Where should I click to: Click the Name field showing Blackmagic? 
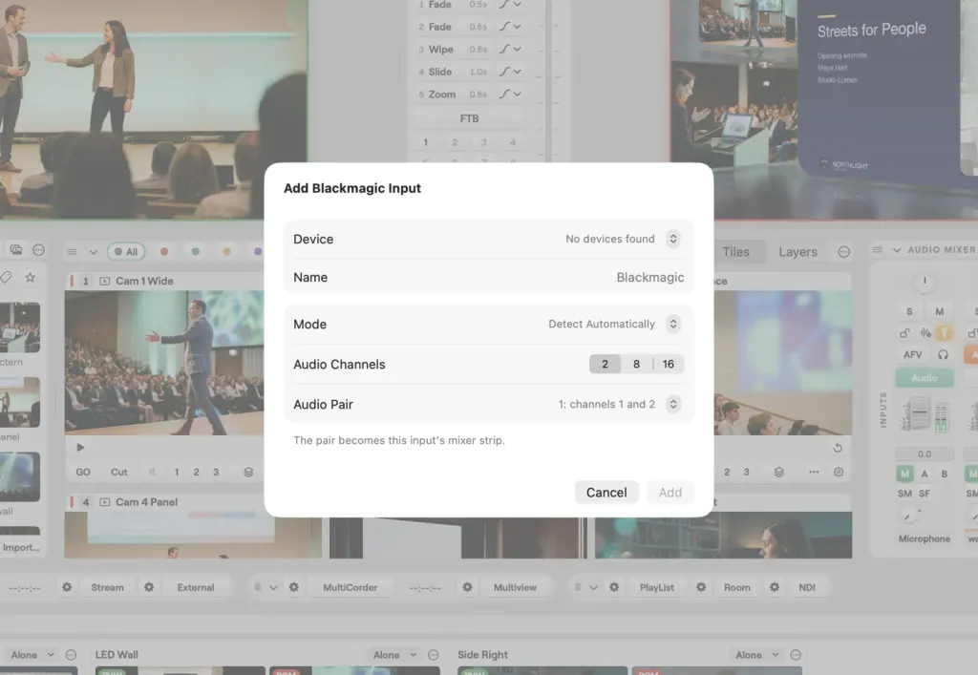pos(488,278)
